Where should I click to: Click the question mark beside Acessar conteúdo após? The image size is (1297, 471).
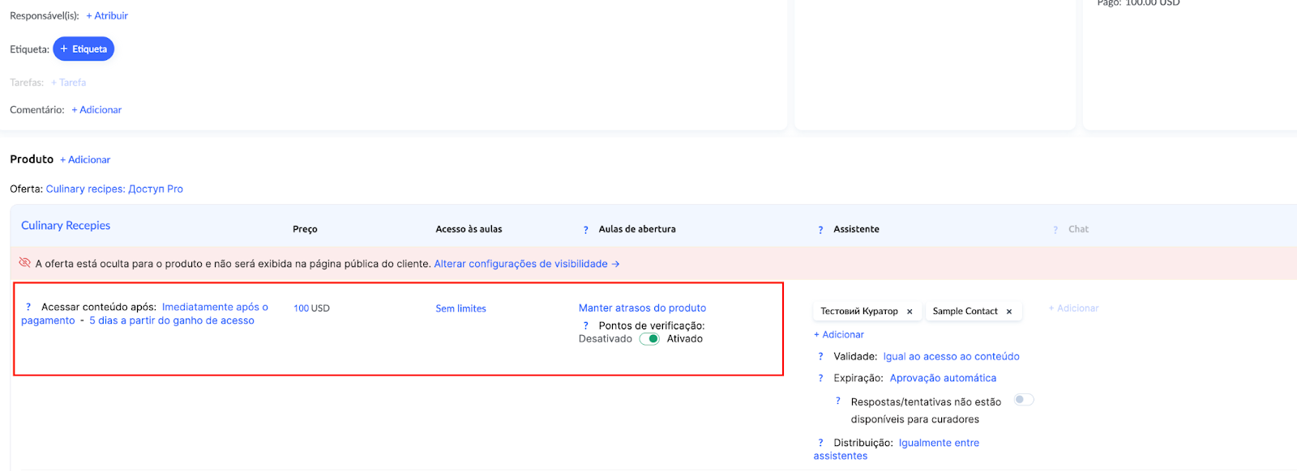(28, 308)
